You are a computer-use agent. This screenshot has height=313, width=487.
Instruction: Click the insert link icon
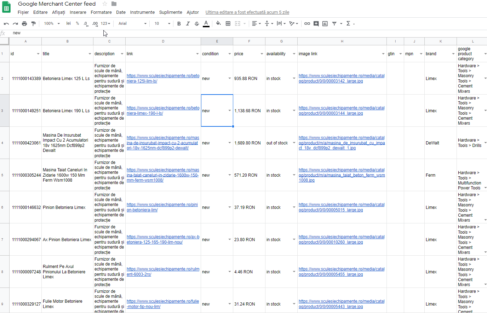pos(307,24)
